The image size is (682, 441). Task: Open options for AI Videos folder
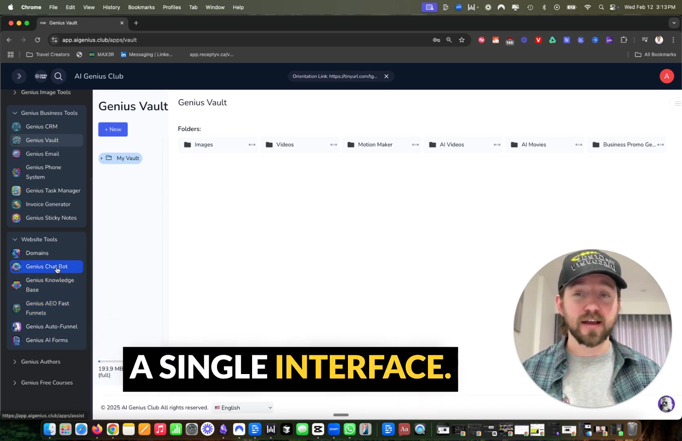tap(497, 145)
